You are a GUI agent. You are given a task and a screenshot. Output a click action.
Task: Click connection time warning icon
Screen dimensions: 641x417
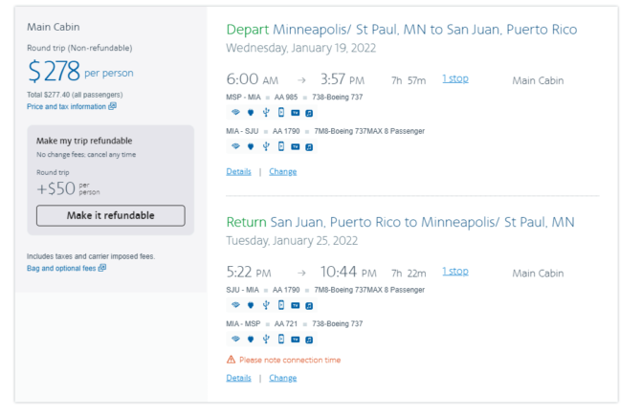click(x=231, y=360)
